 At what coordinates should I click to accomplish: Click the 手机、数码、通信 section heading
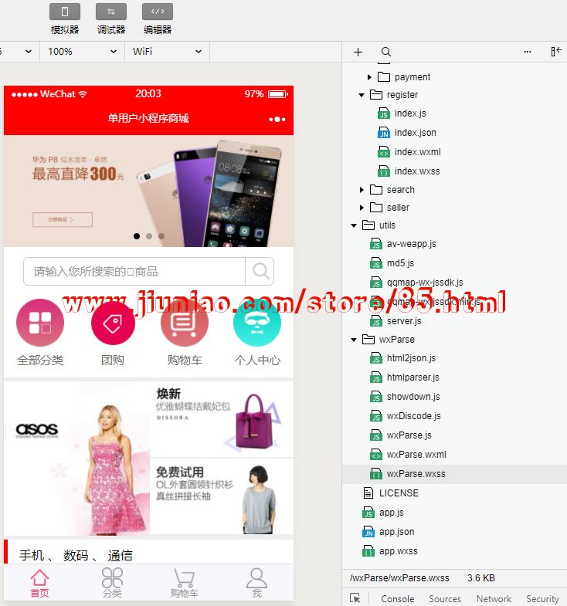76,555
